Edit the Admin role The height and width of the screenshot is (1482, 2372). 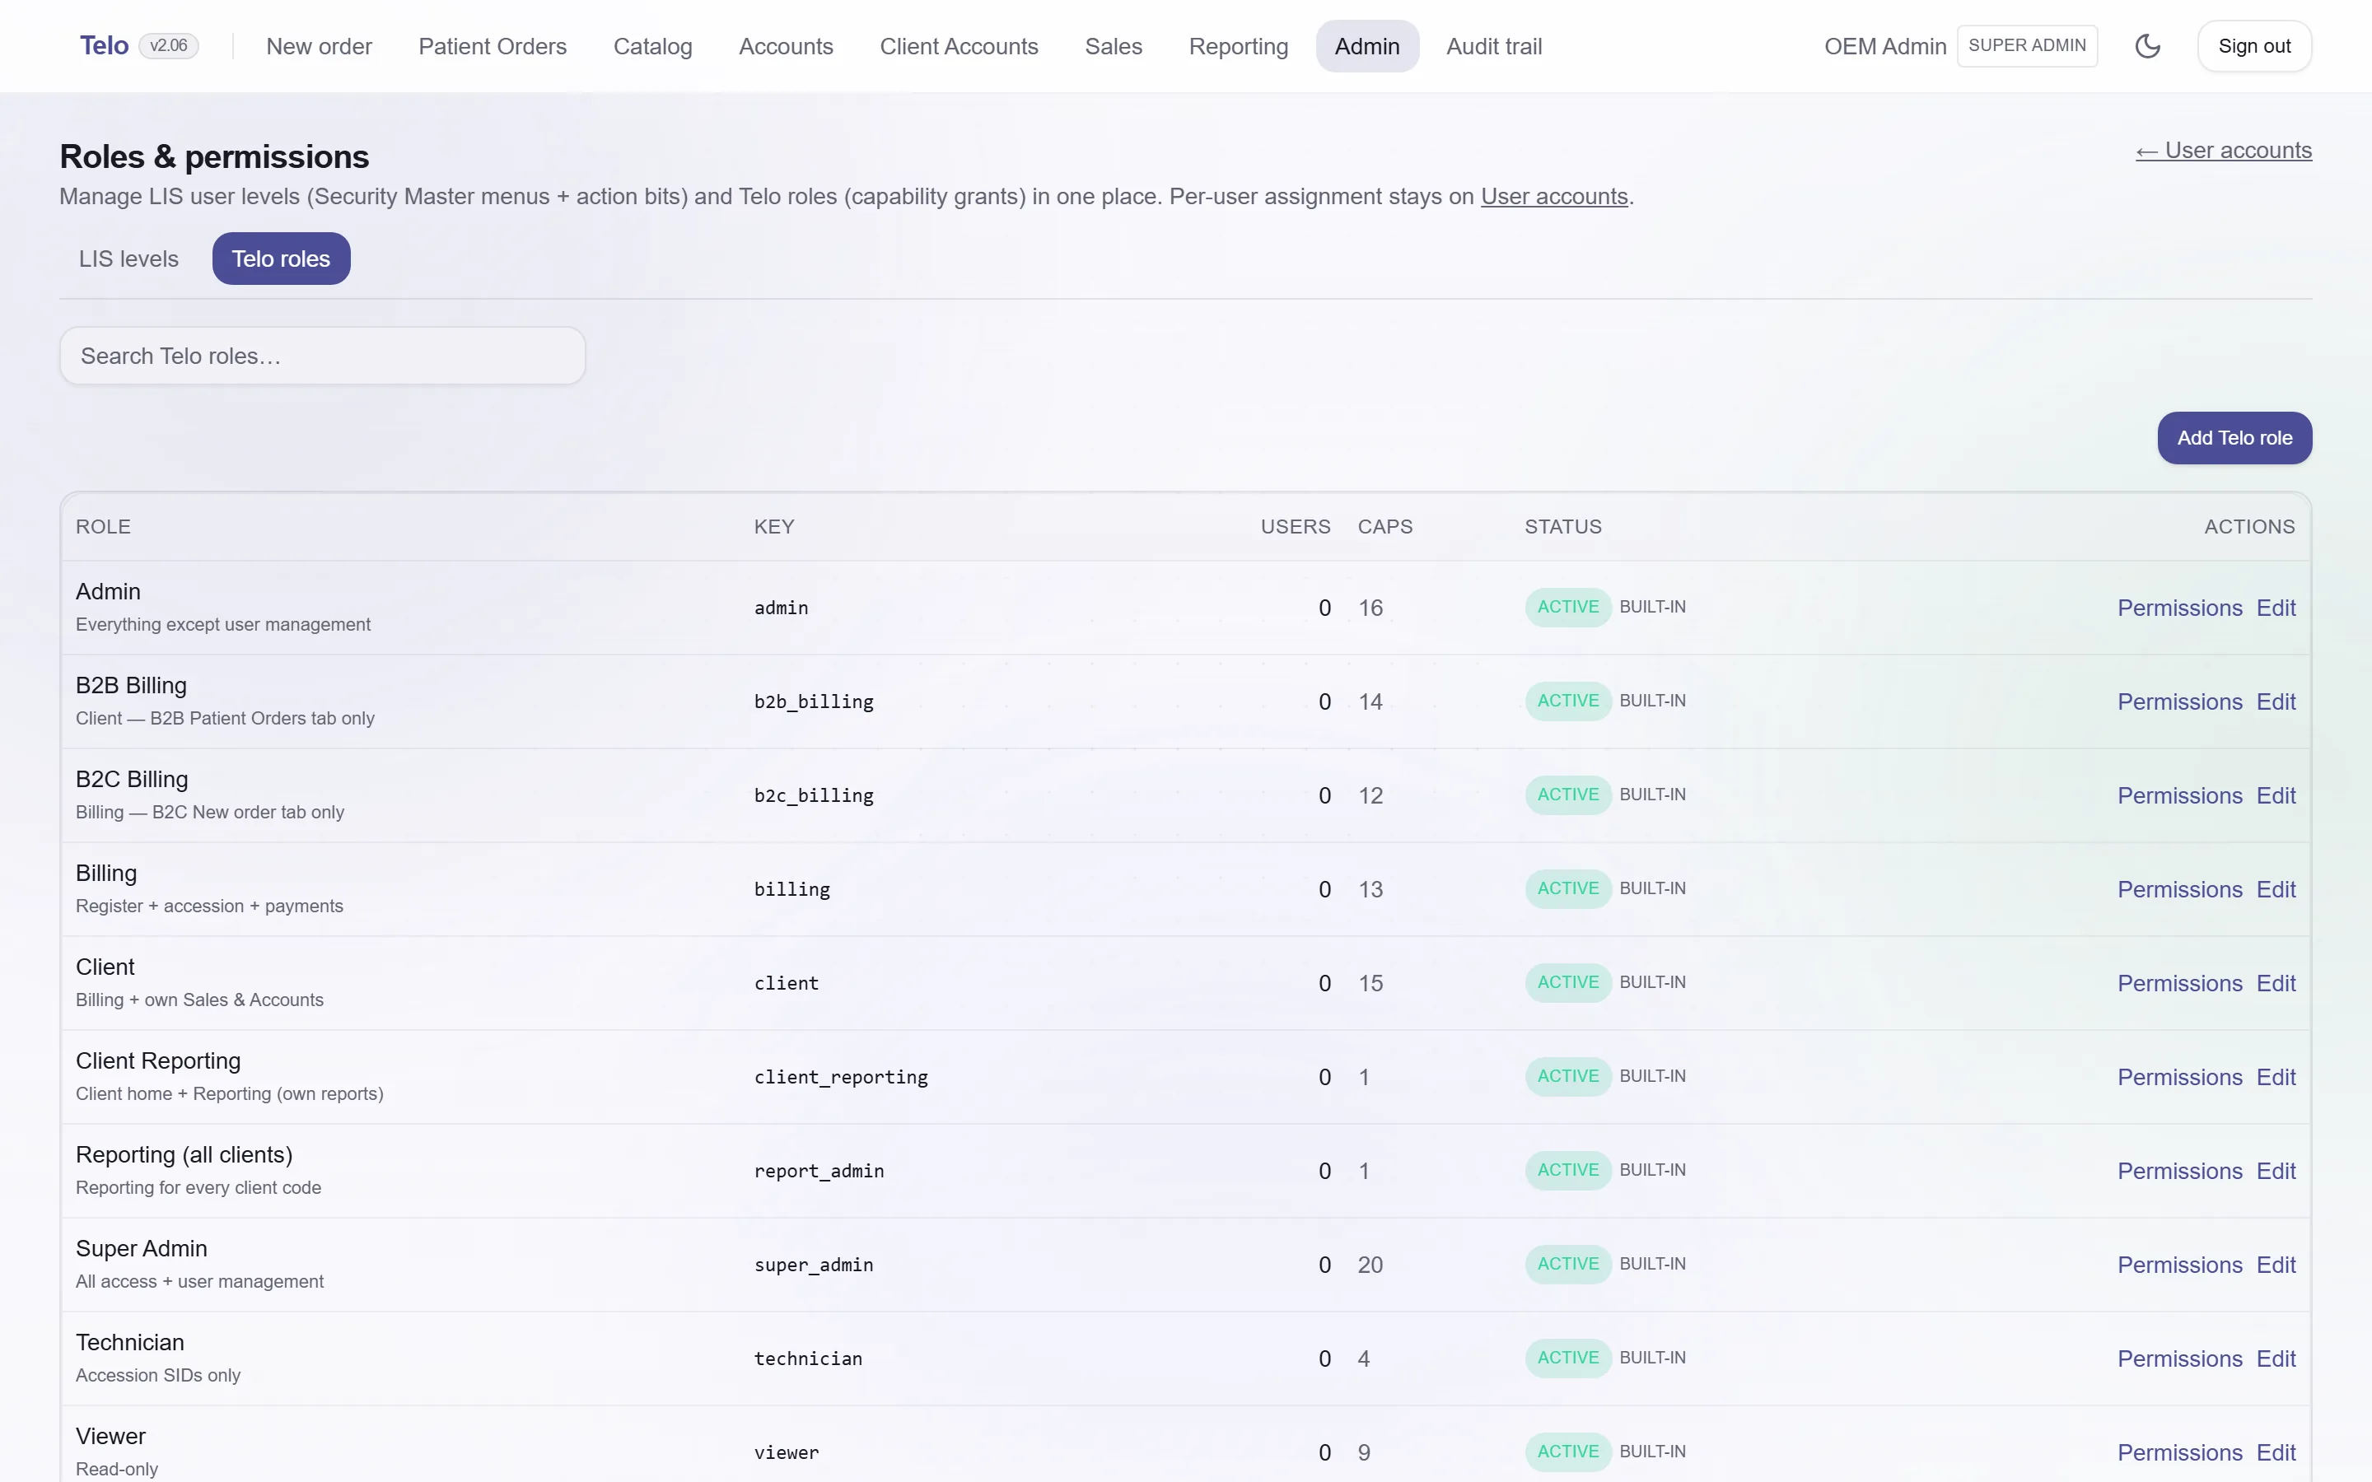(x=2275, y=608)
